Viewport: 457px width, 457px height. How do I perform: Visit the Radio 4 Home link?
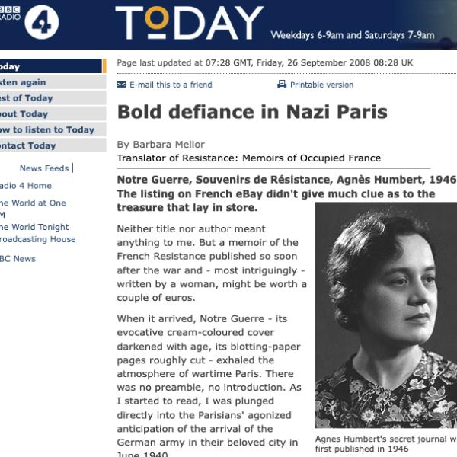(26, 186)
